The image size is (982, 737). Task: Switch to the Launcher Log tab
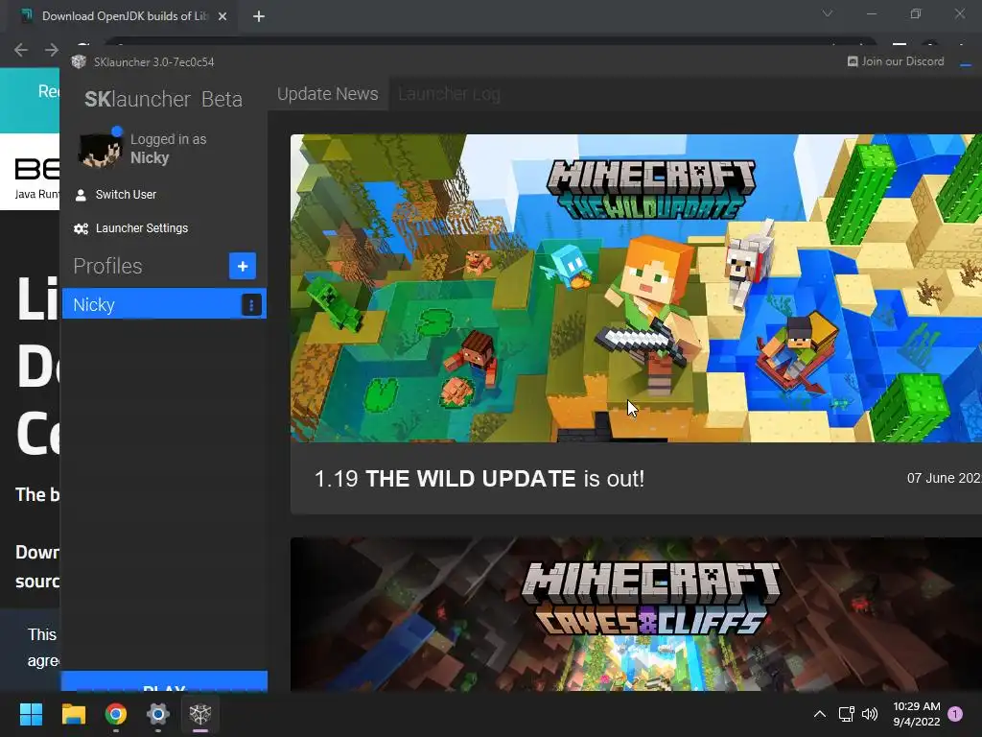(x=449, y=94)
